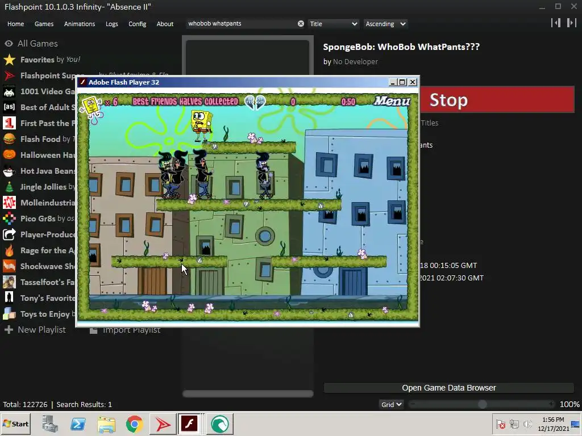The width and height of the screenshot is (582, 436).
Task: Select the Tony's Favorites playlist icon
Action: 9,298
